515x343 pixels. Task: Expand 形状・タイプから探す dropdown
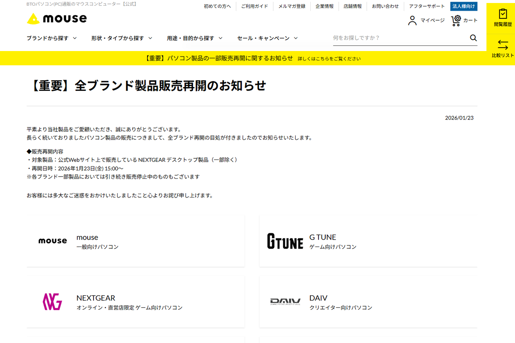click(122, 38)
